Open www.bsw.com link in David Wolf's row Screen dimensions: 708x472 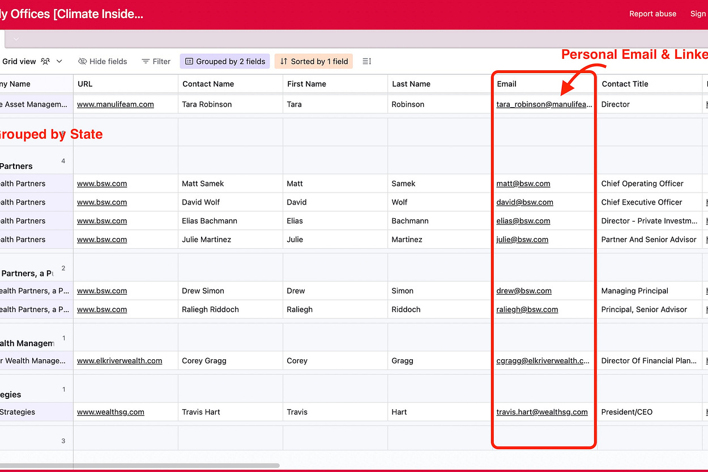point(102,202)
